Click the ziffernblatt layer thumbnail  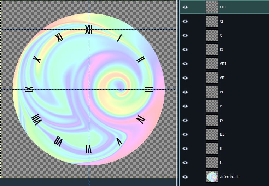point(212,177)
